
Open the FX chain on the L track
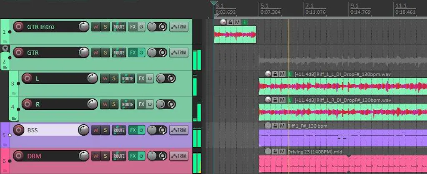[141, 79]
